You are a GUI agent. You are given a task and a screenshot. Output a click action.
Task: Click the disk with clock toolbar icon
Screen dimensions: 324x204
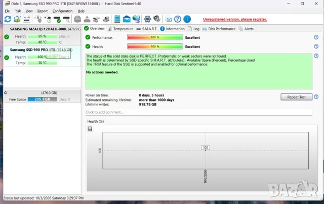(48, 19)
